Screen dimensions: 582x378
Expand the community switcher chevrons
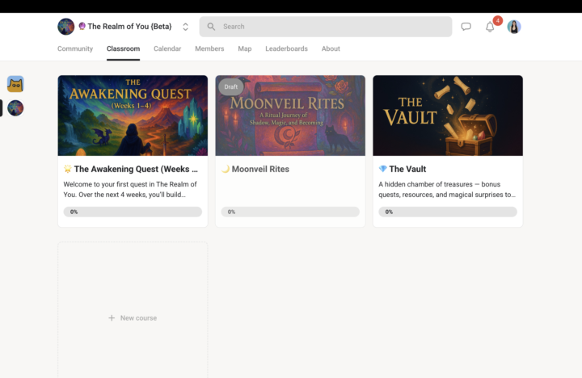(x=185, y=27)
